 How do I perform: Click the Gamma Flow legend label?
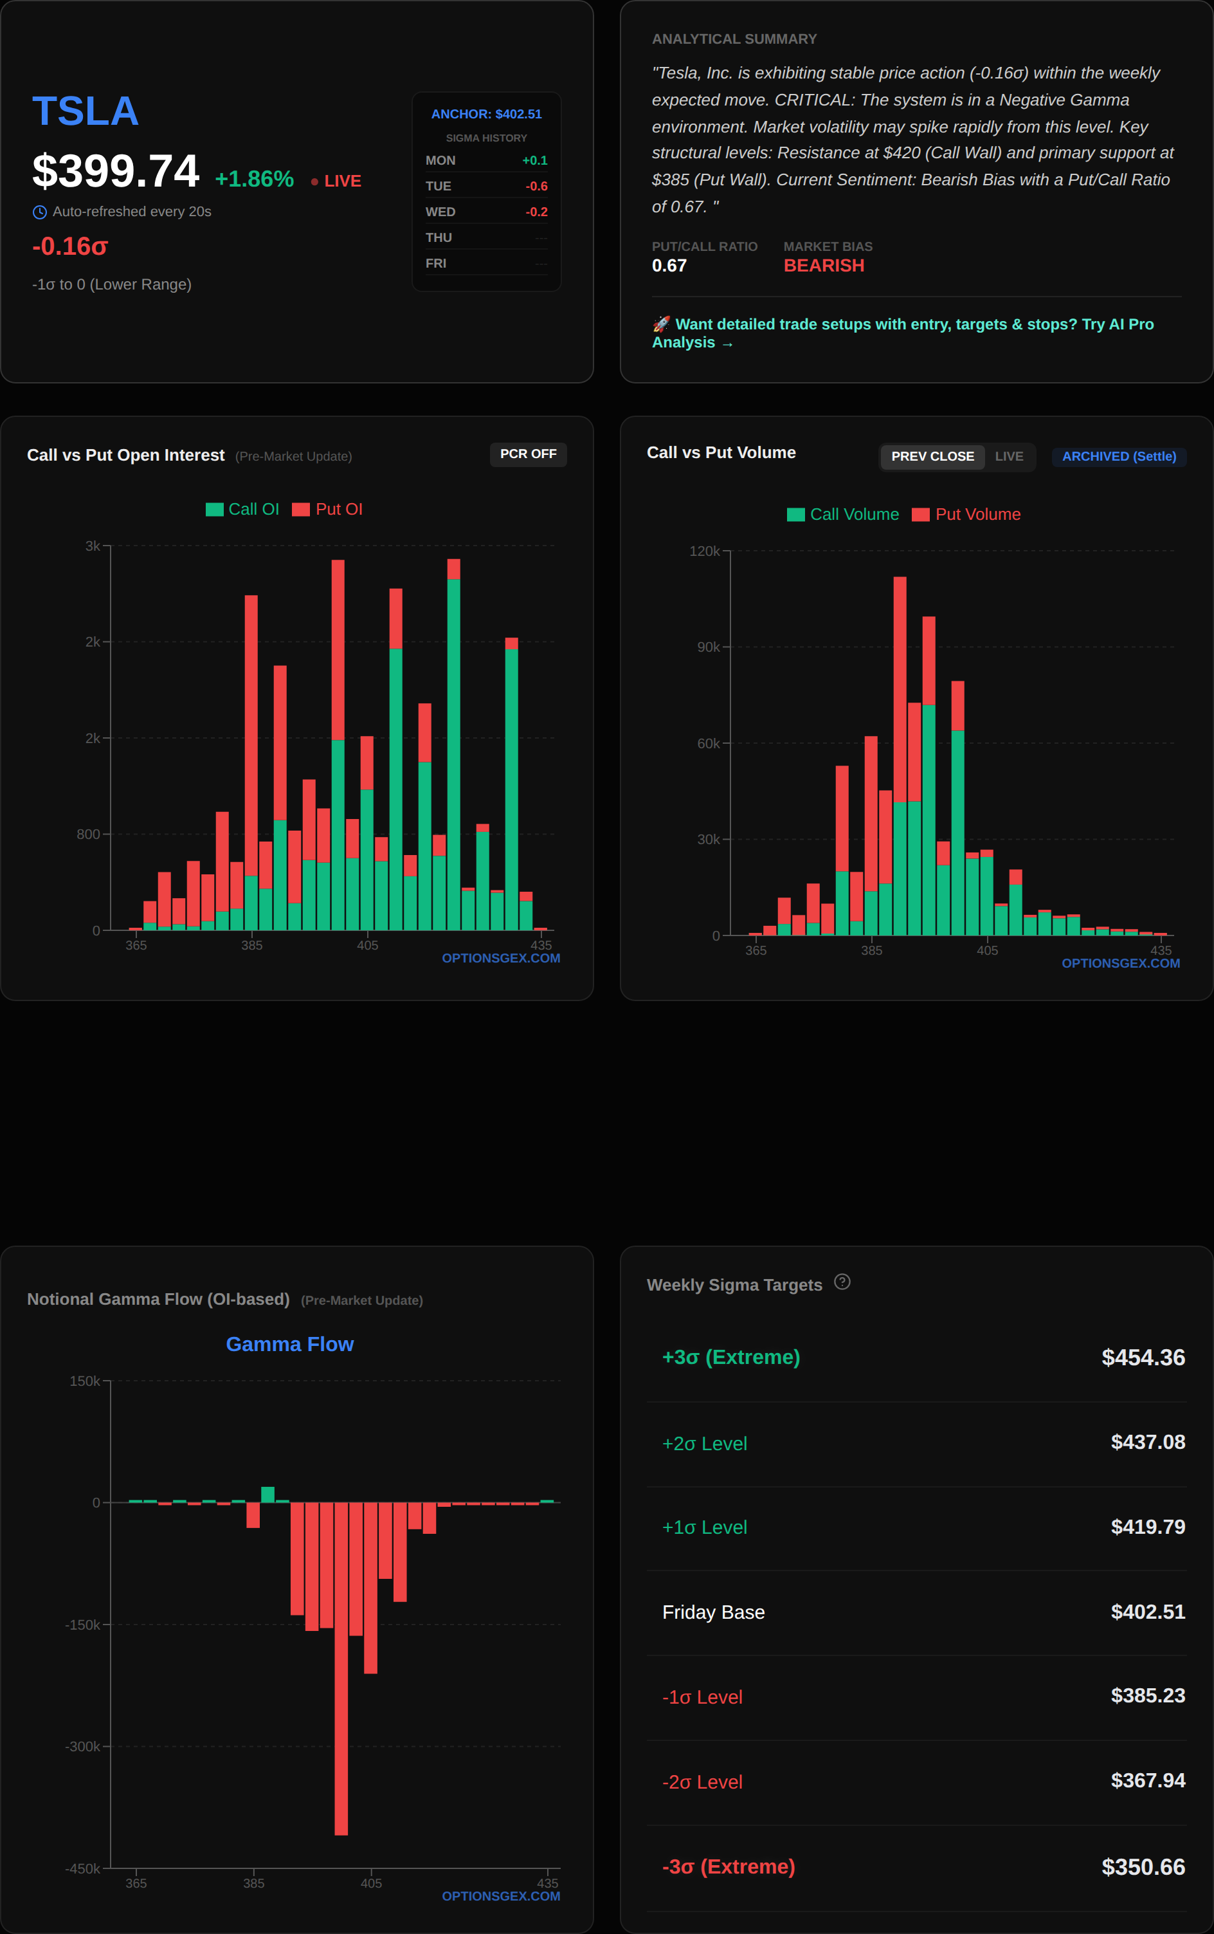coord(290,1343)
